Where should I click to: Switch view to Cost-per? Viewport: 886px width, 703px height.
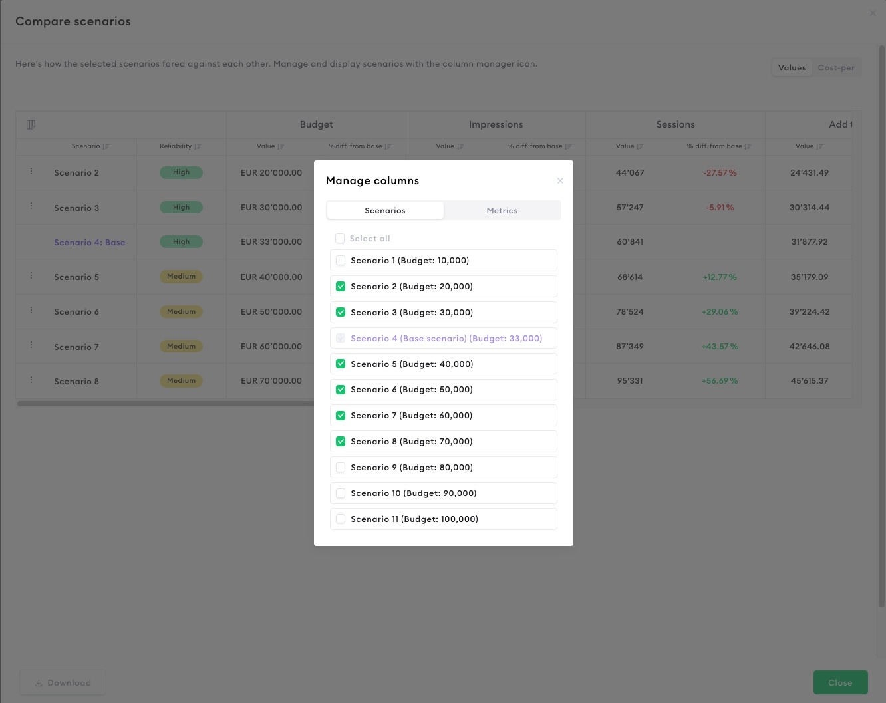(x=836, y=68)
